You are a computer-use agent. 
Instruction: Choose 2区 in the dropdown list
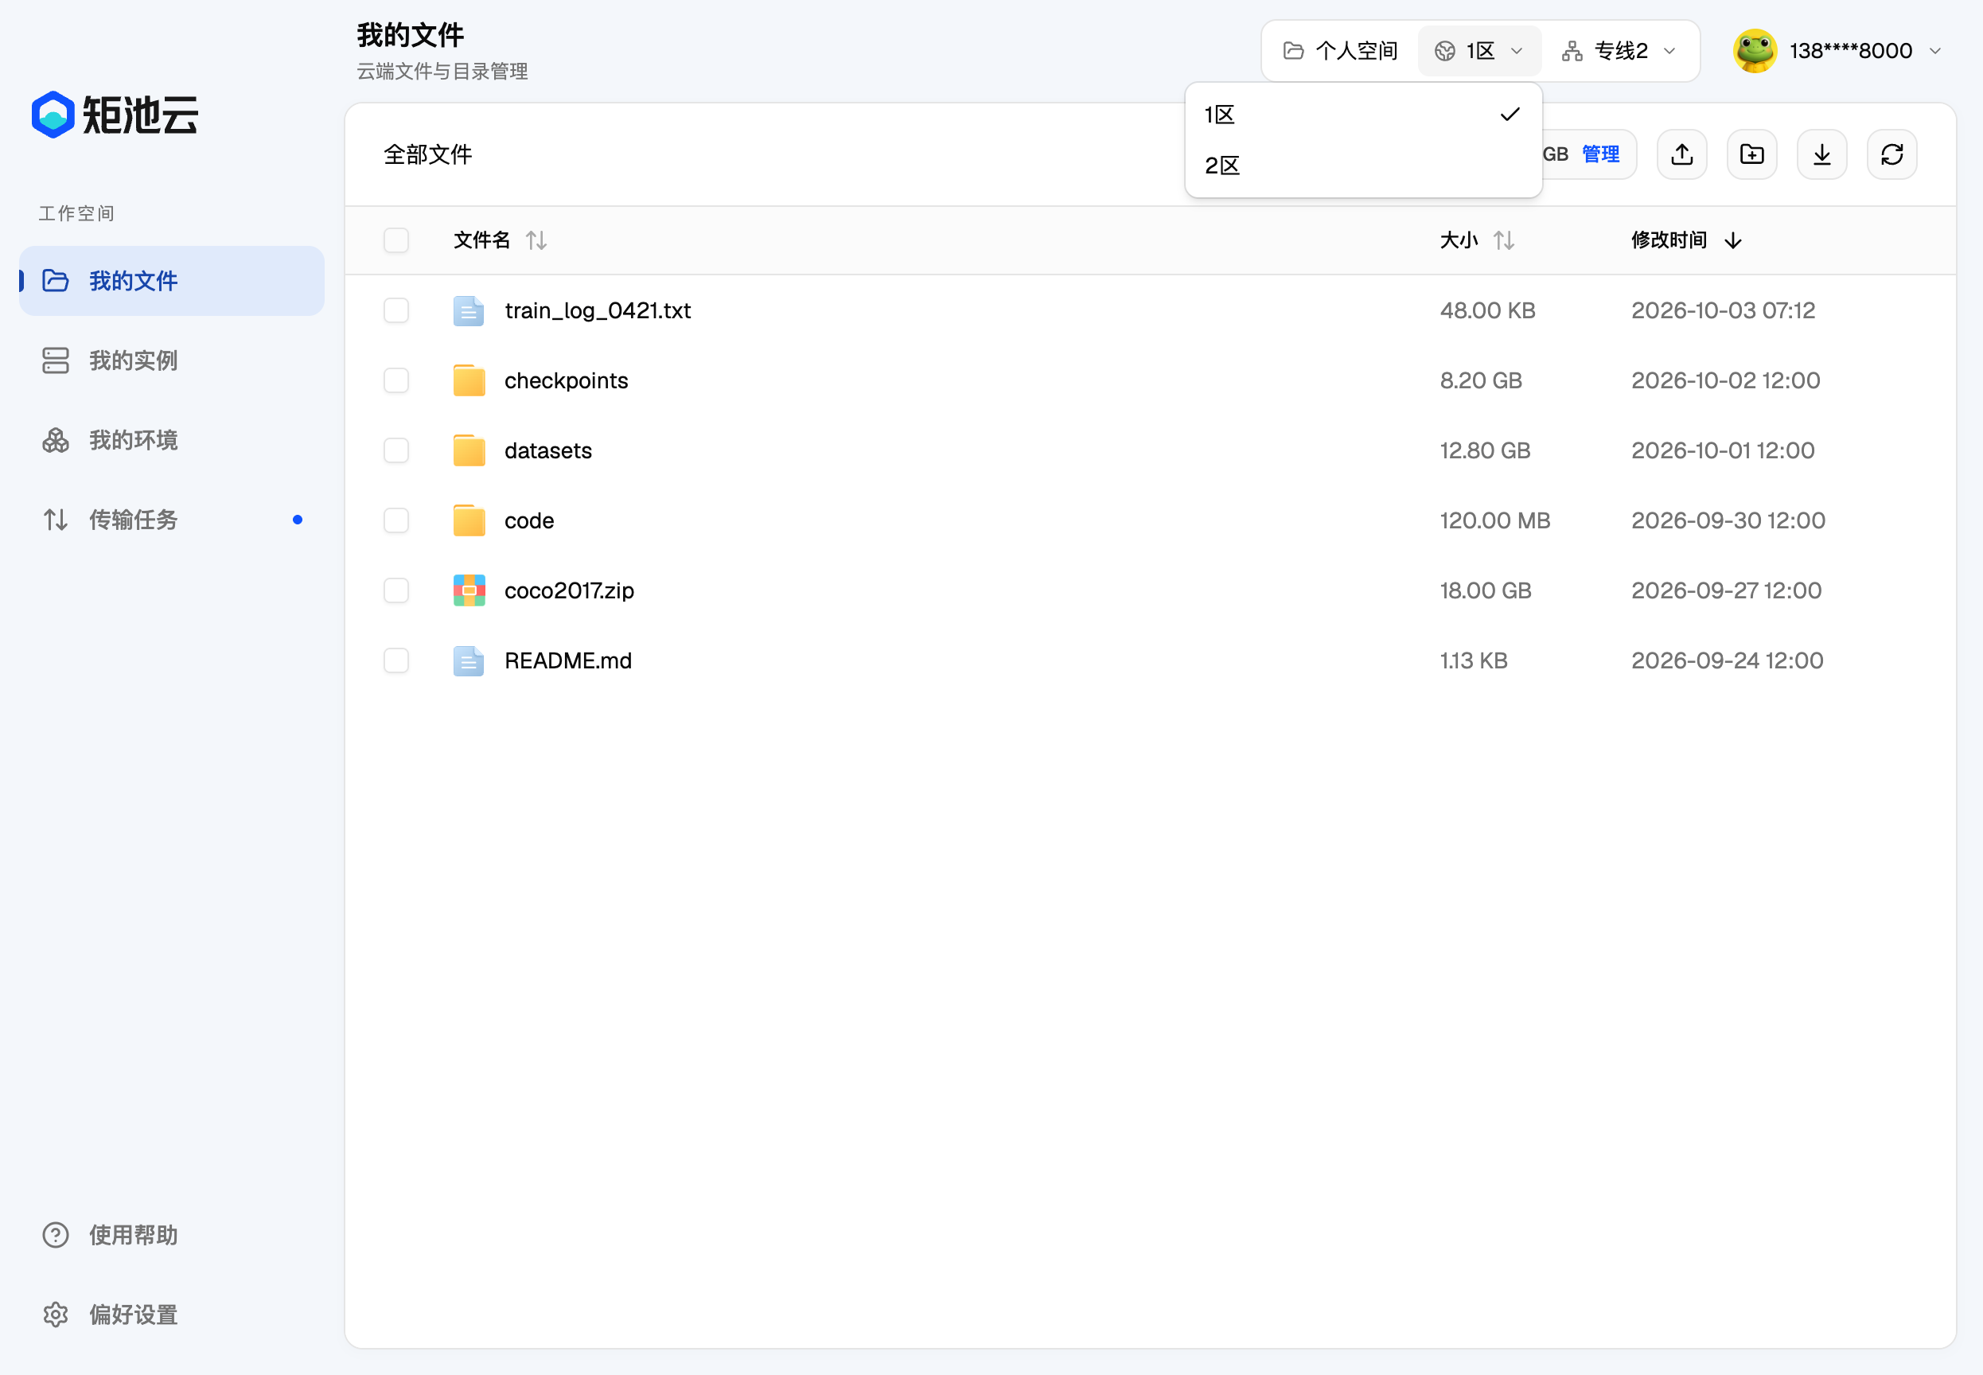pyautogui.click(x=1363, y=166)
